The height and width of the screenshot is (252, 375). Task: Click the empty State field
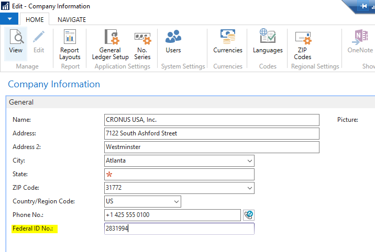click(179, 174)
